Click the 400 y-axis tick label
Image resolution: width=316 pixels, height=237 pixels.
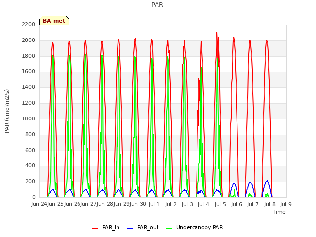tap(30, 166)
